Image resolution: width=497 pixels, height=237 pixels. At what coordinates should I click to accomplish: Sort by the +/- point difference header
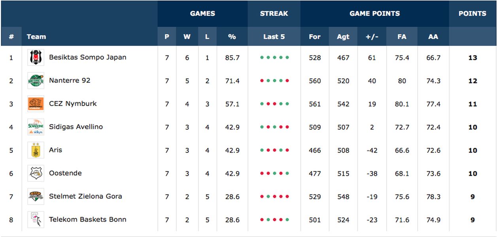[x=372, y=37]
